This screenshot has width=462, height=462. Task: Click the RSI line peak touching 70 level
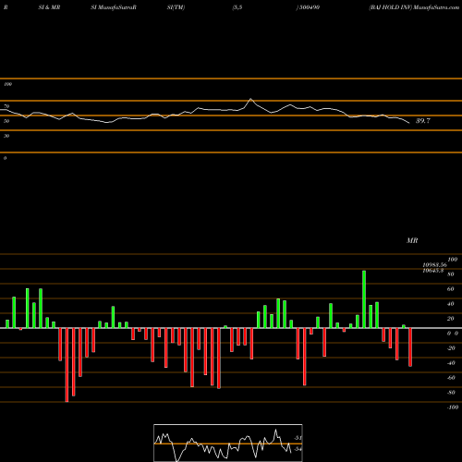tap(250, 99)
